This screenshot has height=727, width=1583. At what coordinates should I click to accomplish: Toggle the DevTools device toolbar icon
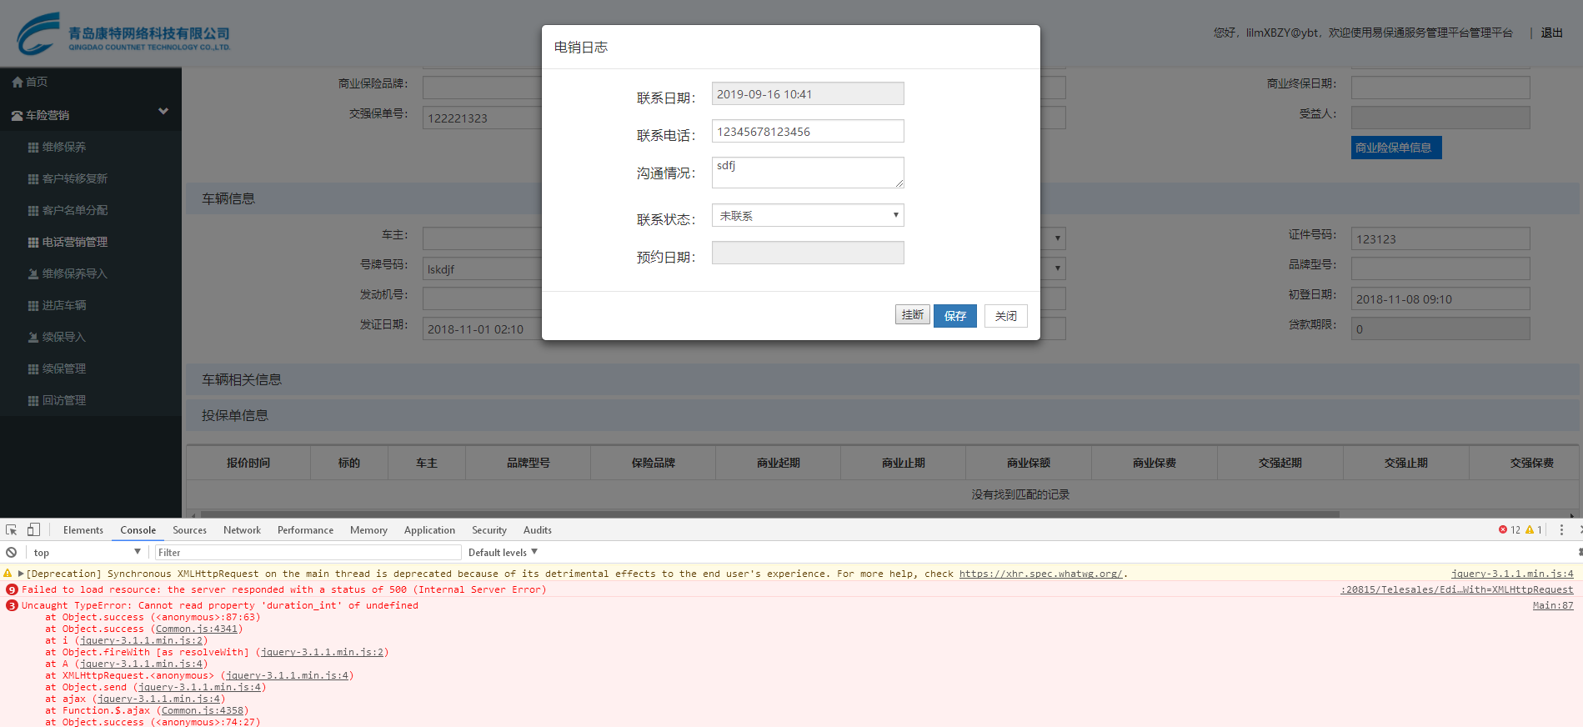33,530
